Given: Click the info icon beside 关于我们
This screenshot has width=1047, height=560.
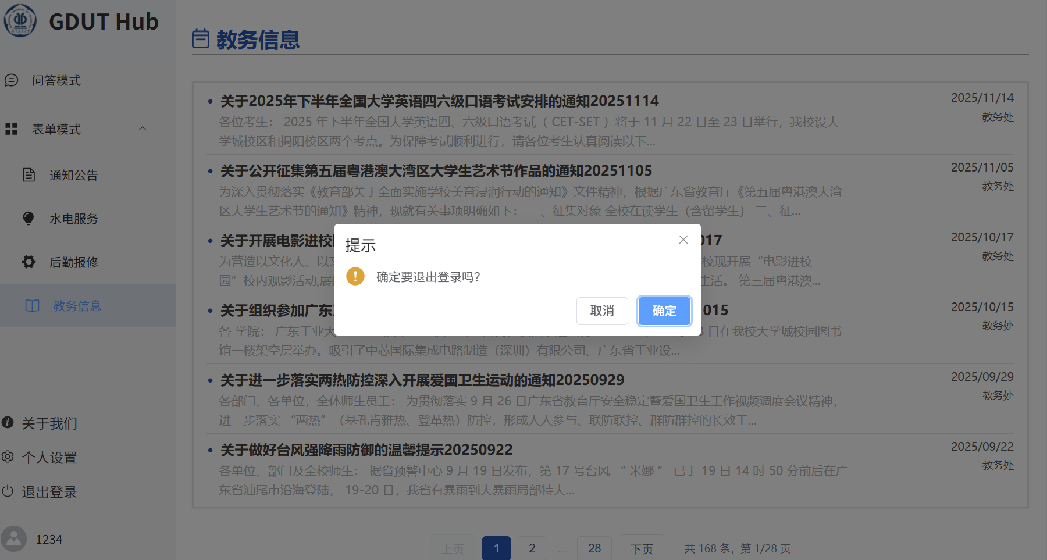Looking at the screenshot, I should point(8,423).
